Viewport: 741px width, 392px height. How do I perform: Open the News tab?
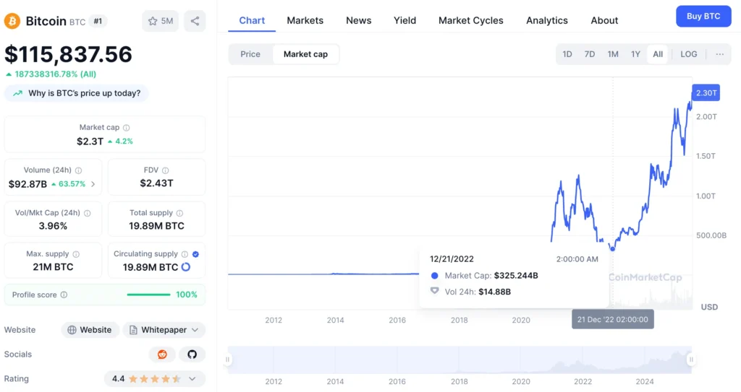359,20
